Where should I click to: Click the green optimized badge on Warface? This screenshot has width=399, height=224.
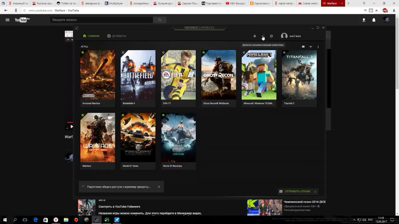pos(83,115)
